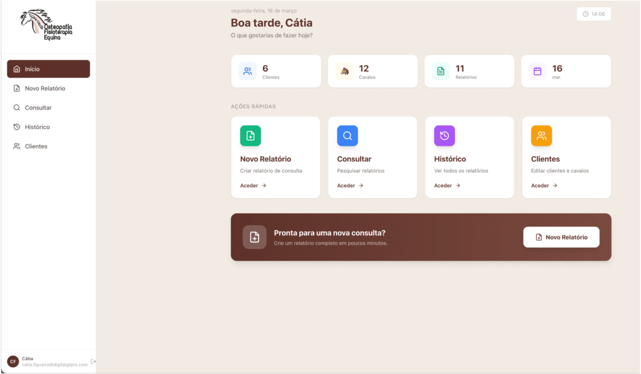
Task: Click the calendar icon in date card
Action: (537, 71)
